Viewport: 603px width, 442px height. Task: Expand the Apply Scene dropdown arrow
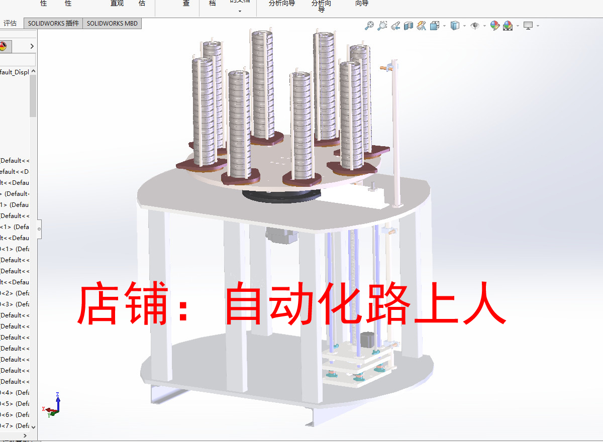518,26
